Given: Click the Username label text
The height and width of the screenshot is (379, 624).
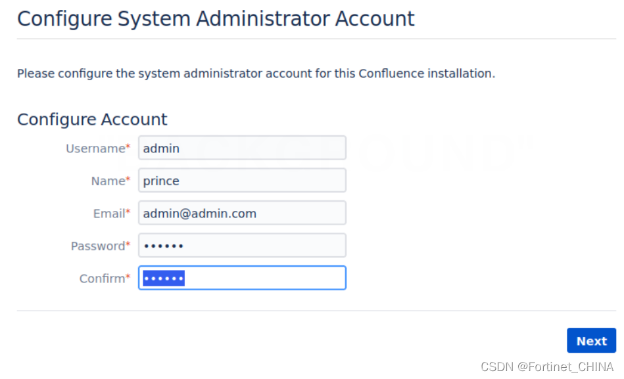Looking at the screenshot, I should click(95, 148).
